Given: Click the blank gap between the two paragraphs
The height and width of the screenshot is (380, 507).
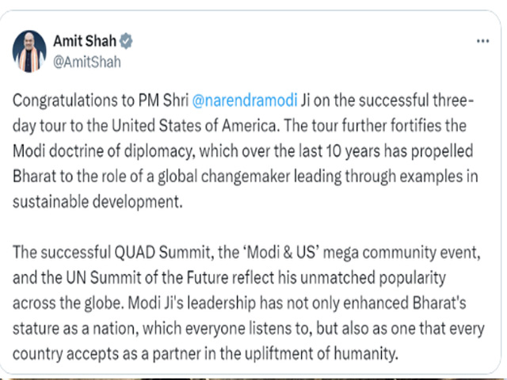Looking at the screenshot, I should pos(246,227).
